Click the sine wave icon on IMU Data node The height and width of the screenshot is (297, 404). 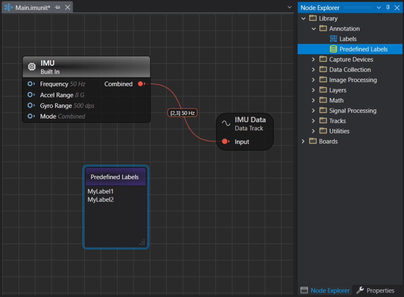(226, 124)
